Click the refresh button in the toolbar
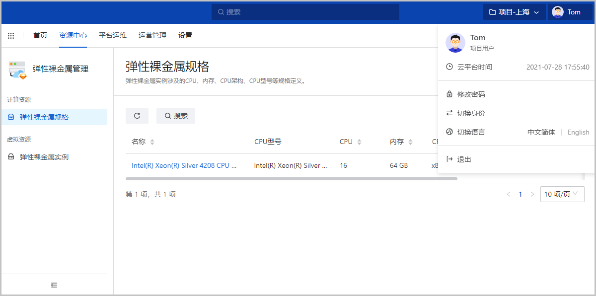 coord(138,116)
